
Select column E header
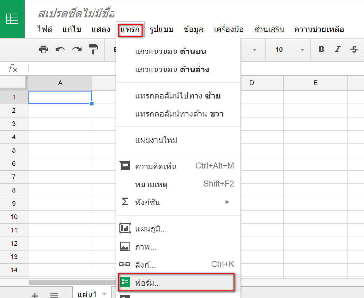point(315,83)
